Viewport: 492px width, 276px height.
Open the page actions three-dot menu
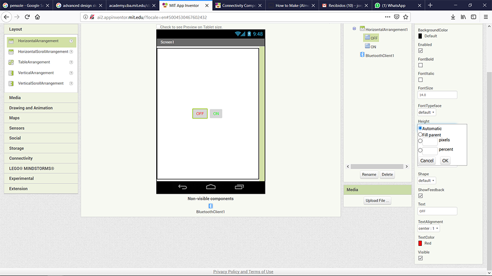pyautogui.click(x=387, y=17)
